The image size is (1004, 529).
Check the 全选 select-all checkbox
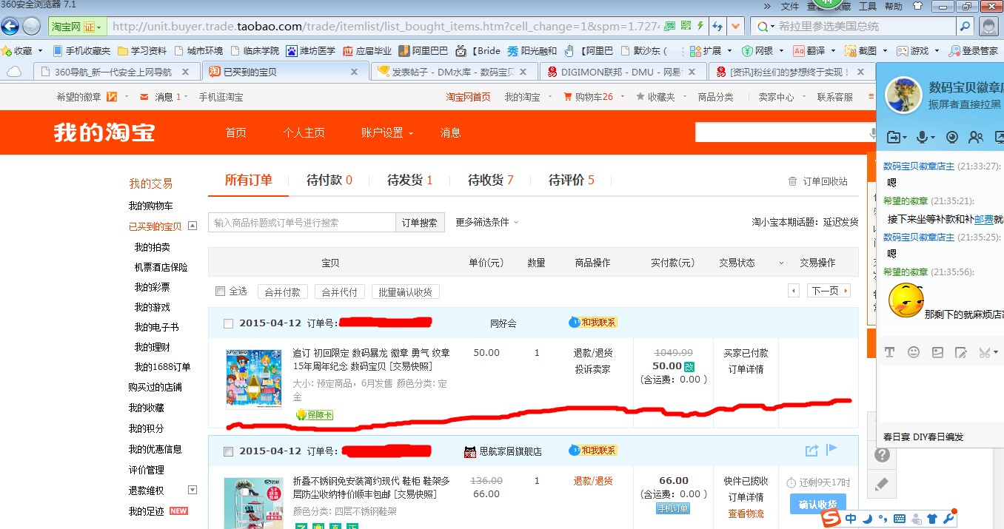coord(220,291)
